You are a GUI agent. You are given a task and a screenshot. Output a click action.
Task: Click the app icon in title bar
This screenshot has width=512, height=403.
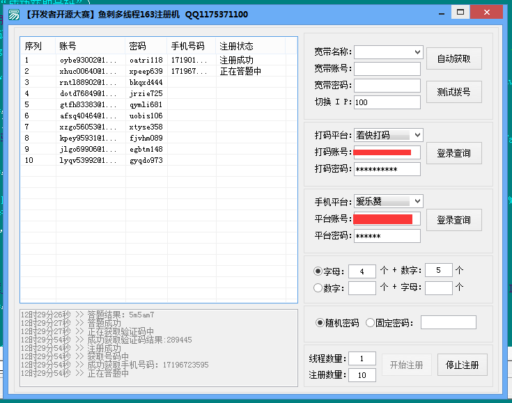13,14
